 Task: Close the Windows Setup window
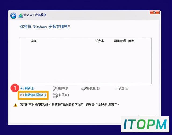point(155,12)
